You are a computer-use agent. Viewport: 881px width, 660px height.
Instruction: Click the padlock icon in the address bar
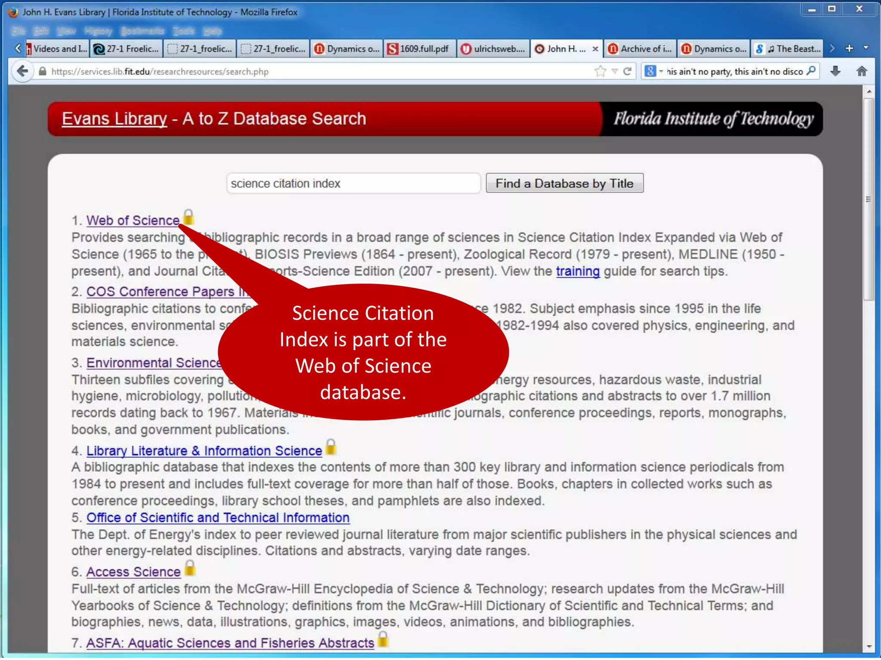(x=42, y=71)
